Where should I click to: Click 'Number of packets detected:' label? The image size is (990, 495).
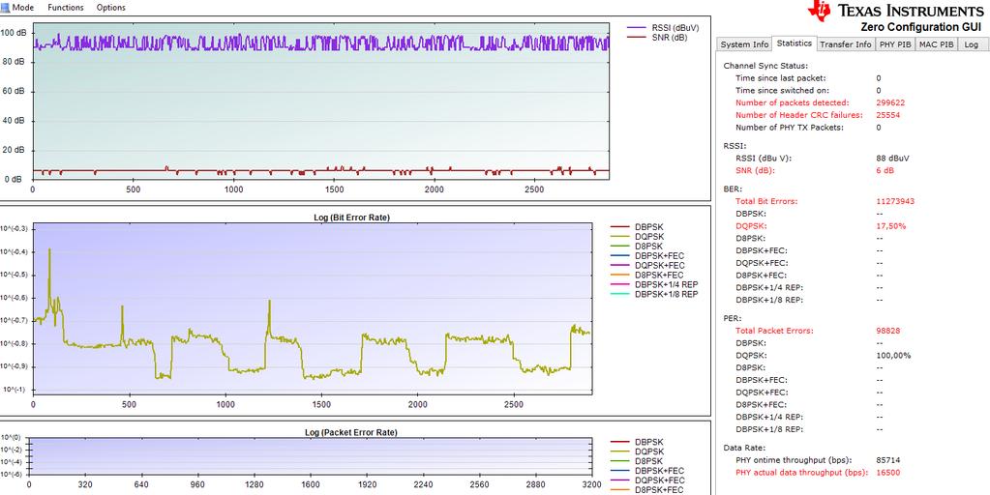point(793,102)
